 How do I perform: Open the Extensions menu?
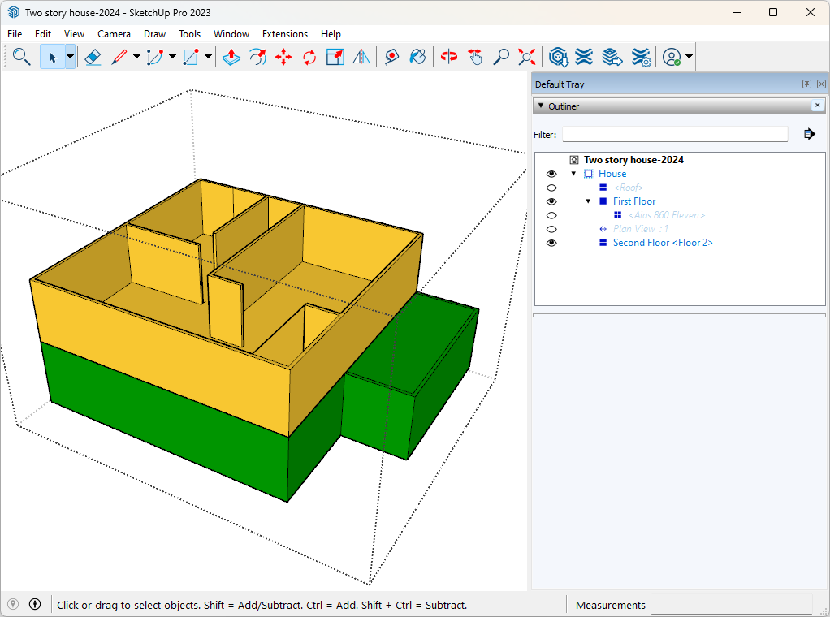click(x=284, y=34)
